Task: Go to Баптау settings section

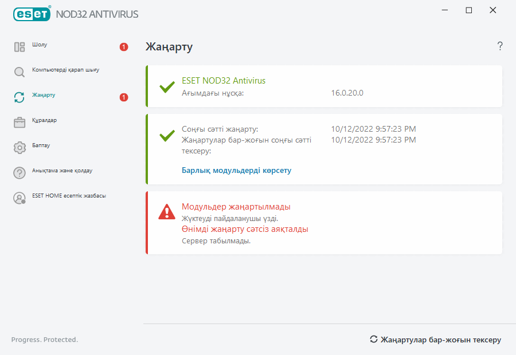Action: (41, 145)
